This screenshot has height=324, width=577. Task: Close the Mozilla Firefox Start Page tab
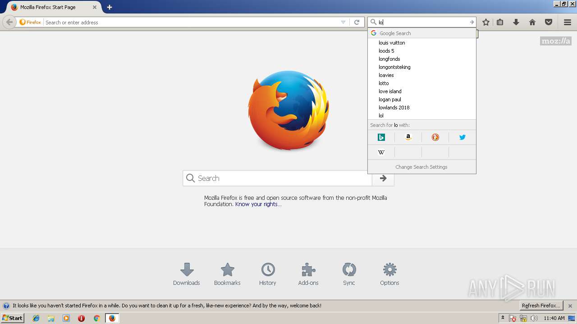(x=95, y=7)
